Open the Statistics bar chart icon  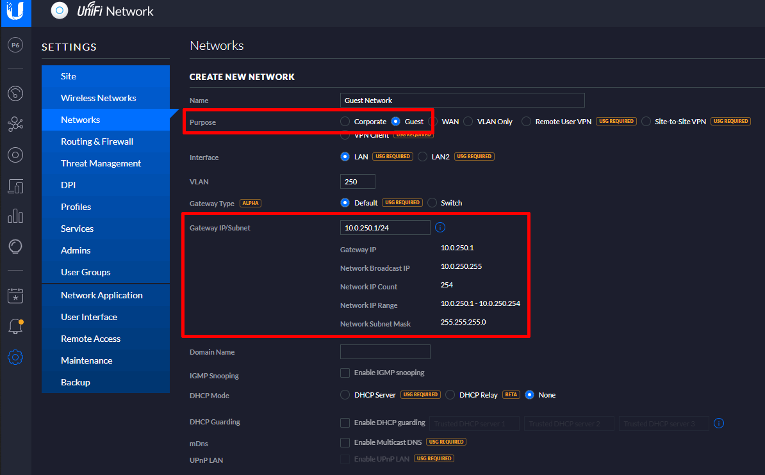(x=15, y=216)
